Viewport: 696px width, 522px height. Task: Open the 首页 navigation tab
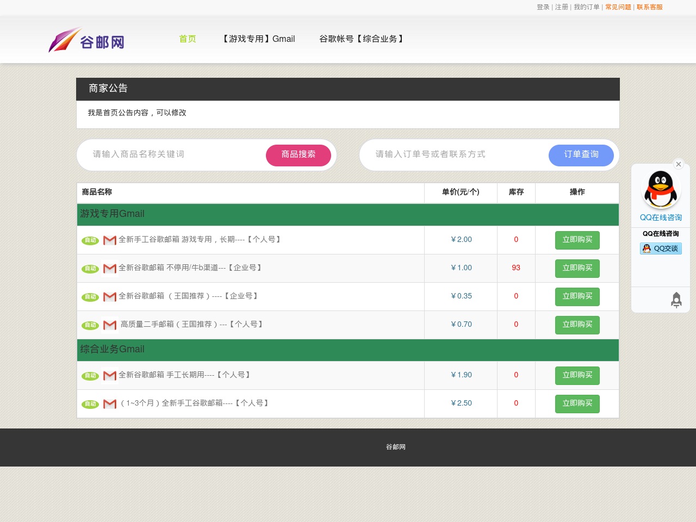[x=188, y=39]
